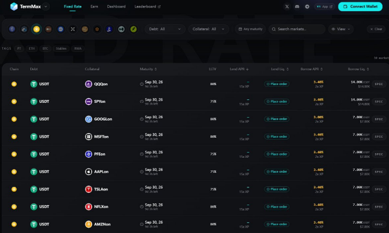Screen dimensions: 389x233
Task: Select the Ethereum chain filter icon
Action: pos(12,29)
